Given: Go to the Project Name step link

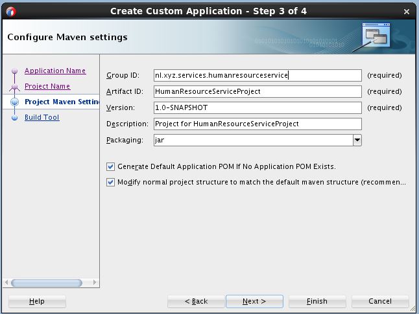Looking at the screenshot, I should click(47, 86).
